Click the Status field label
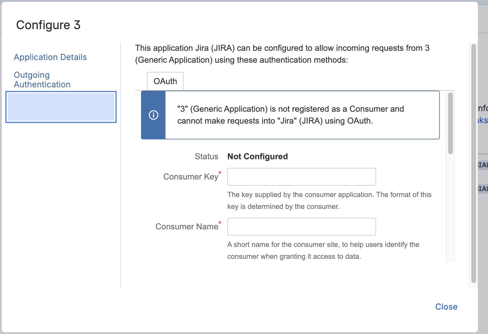Screen dimensions: 488x334 pyautogui.click(x=207, y=157)
